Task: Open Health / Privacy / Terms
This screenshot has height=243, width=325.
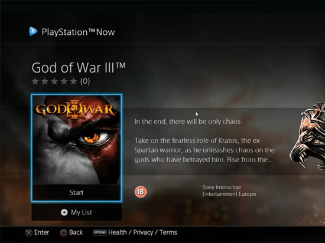Action: (x=142, y=232)
